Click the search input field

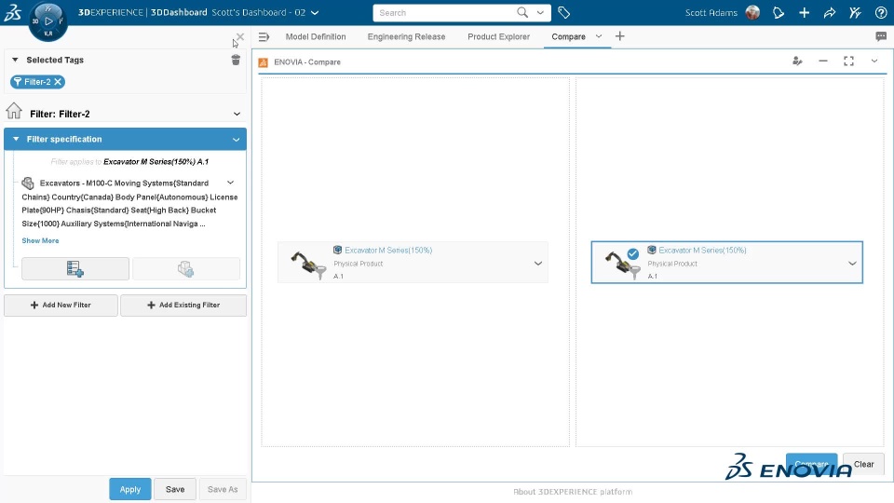click(445, 12)
